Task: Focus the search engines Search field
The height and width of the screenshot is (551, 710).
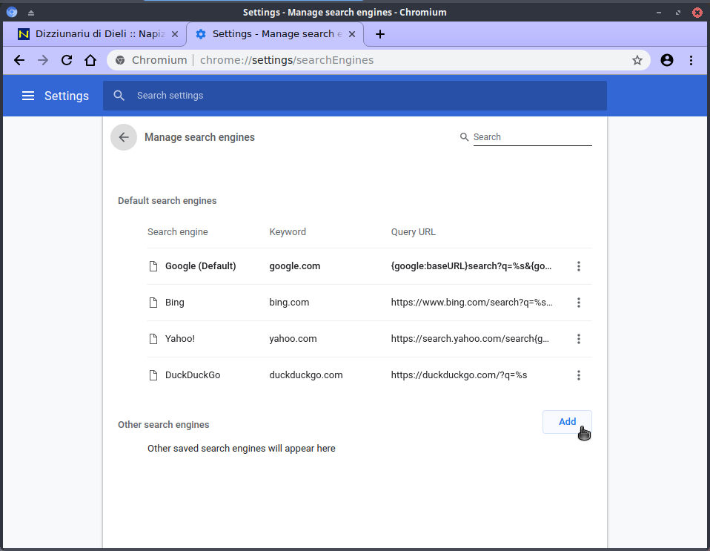Action: (532, 137)
